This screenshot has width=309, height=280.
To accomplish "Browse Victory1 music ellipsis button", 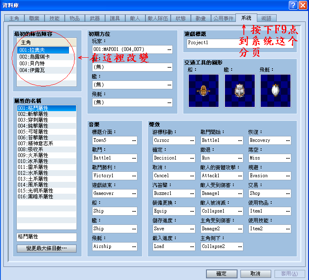I will click(x=134, y=176).
